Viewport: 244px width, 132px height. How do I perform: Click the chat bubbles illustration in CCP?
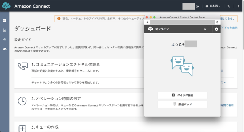pos(182,66)
